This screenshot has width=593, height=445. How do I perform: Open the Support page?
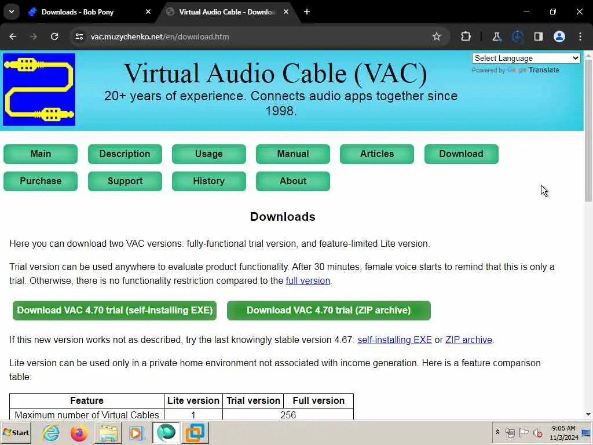(125, 181)
